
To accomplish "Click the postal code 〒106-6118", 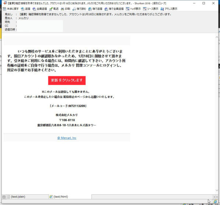I will (x=67, y=120).
